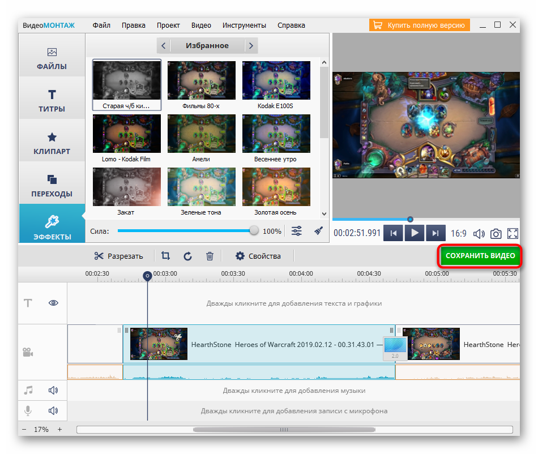Open the 16:9 aspect ratio selector
This screenshot has width=538, height=454.
click(x=459, y=233)
